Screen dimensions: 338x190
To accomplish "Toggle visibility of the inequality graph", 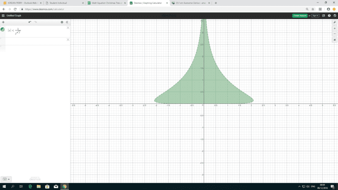I will pos(3,30).
